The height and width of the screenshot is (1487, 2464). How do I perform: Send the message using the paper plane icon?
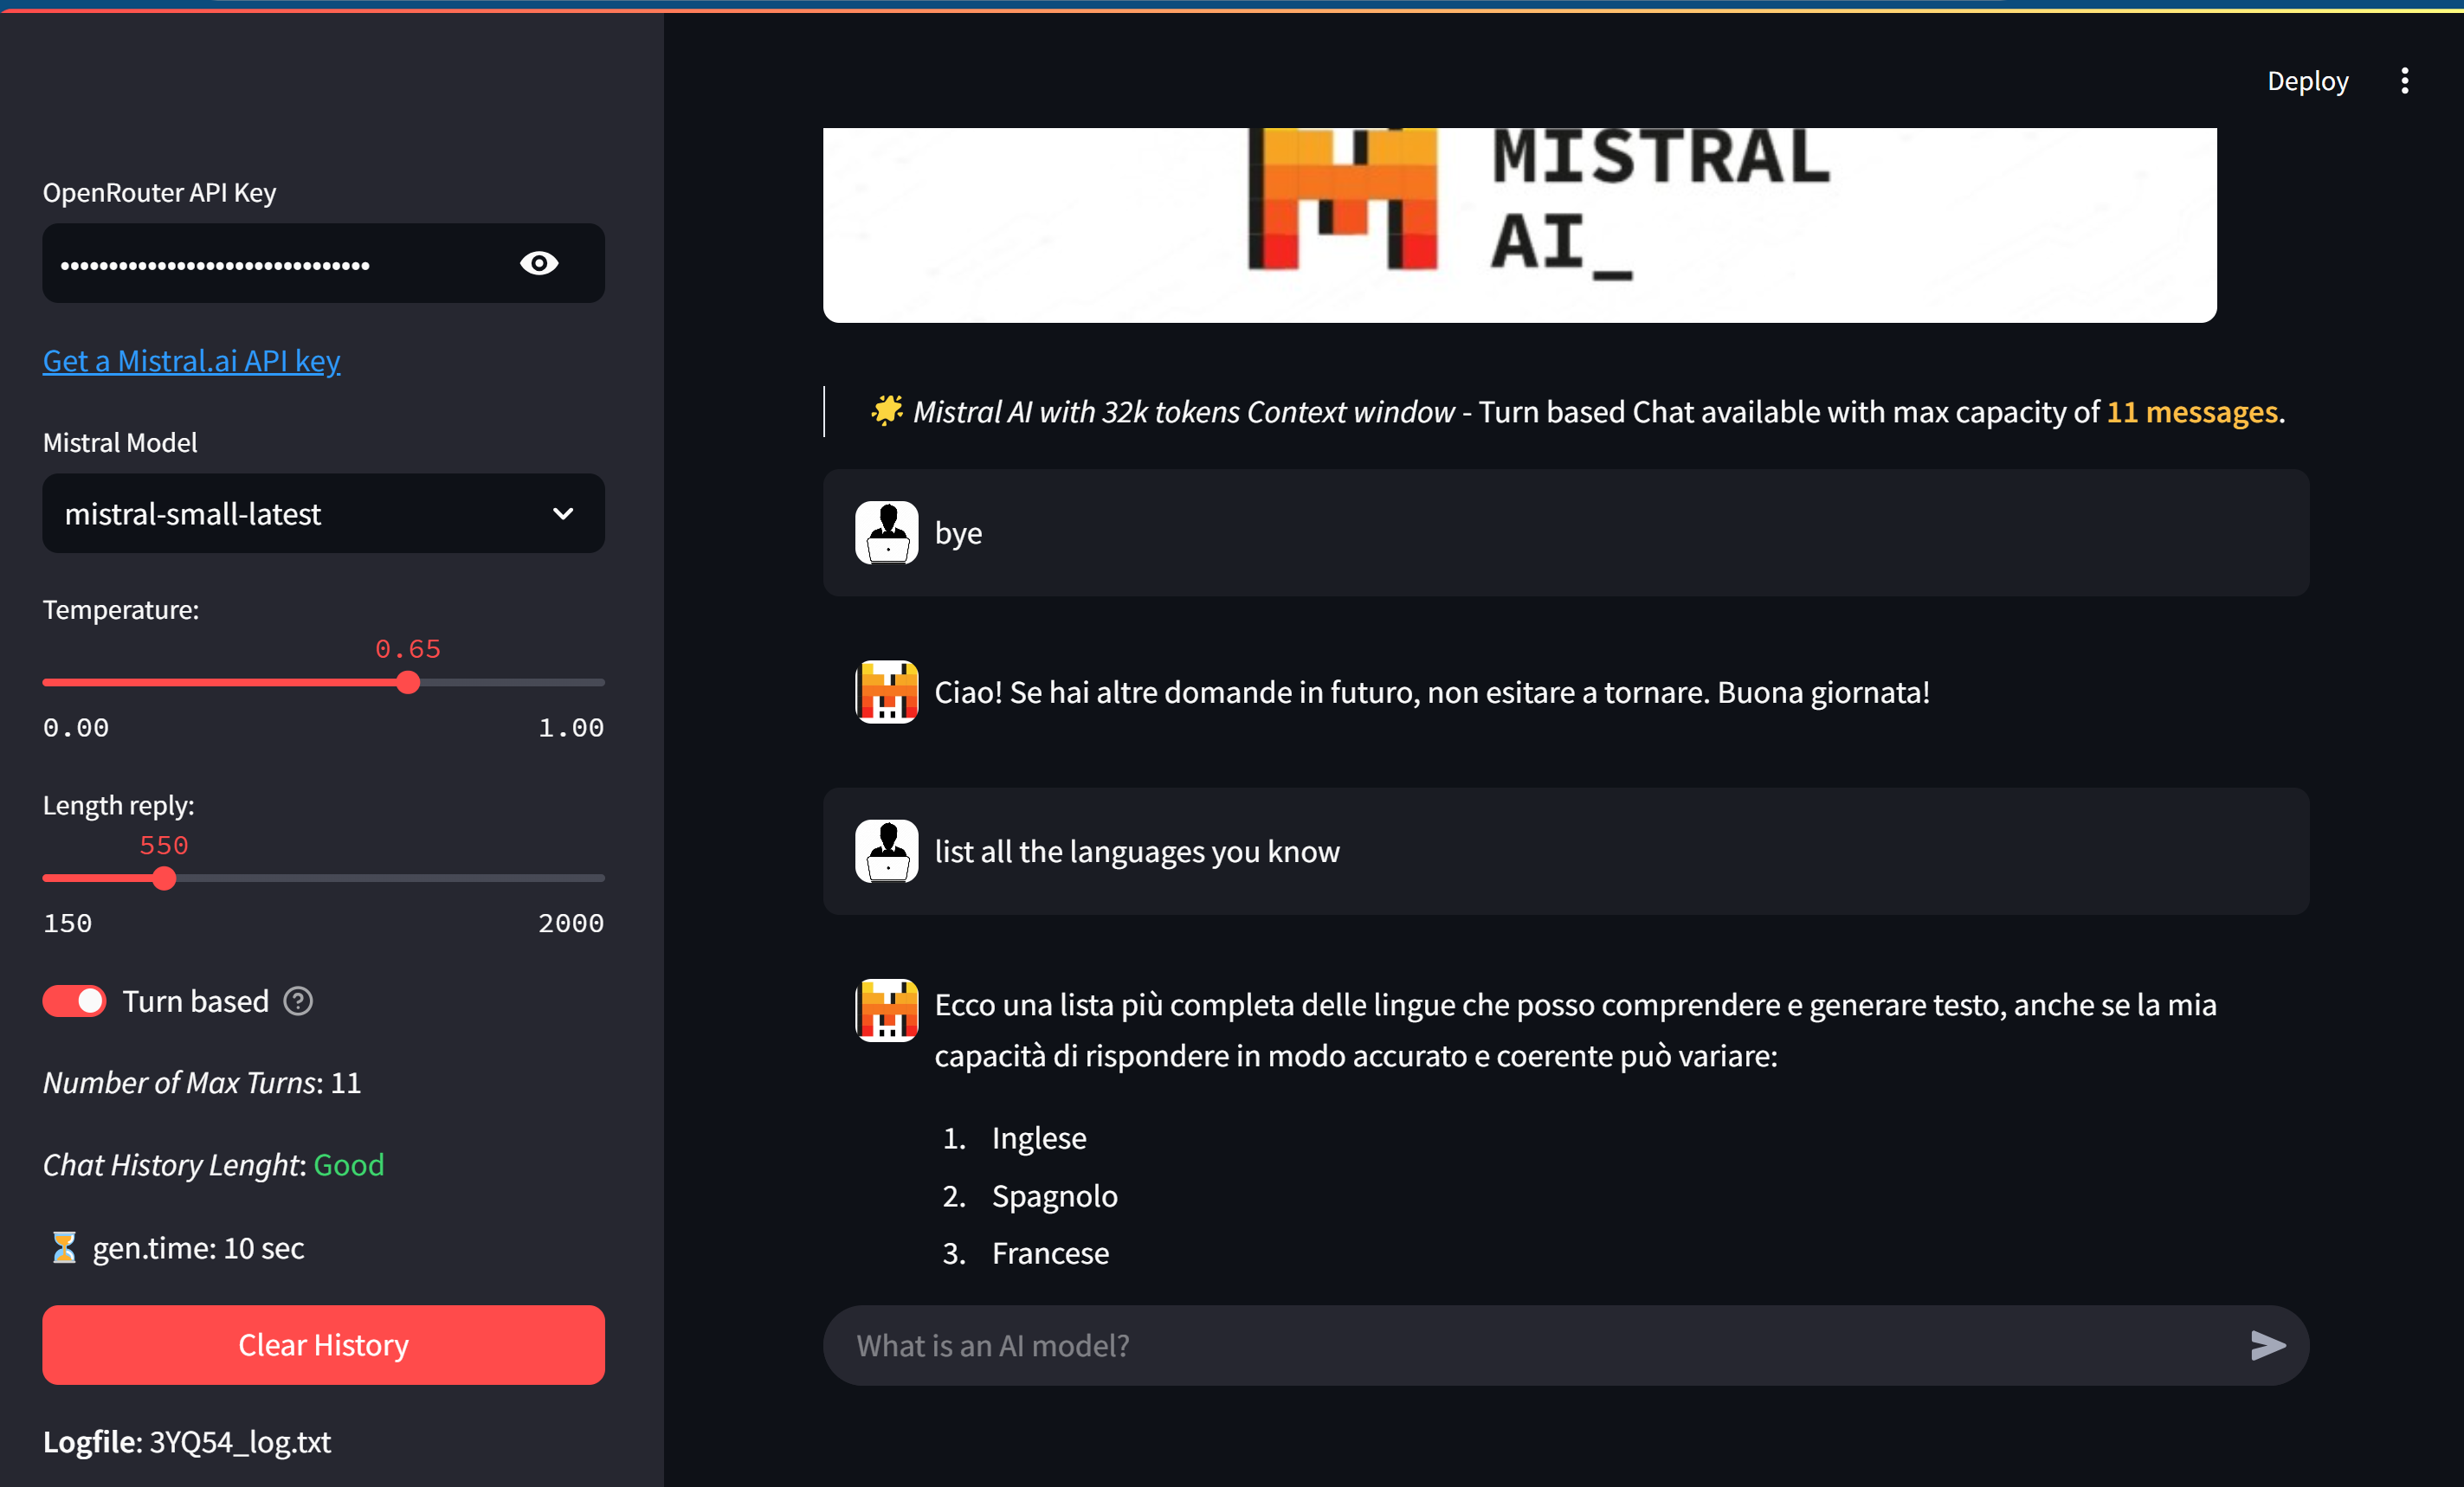2268,1345
